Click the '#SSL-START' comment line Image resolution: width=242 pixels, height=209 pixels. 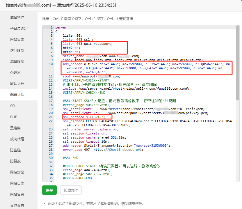[x=119, y=101]
